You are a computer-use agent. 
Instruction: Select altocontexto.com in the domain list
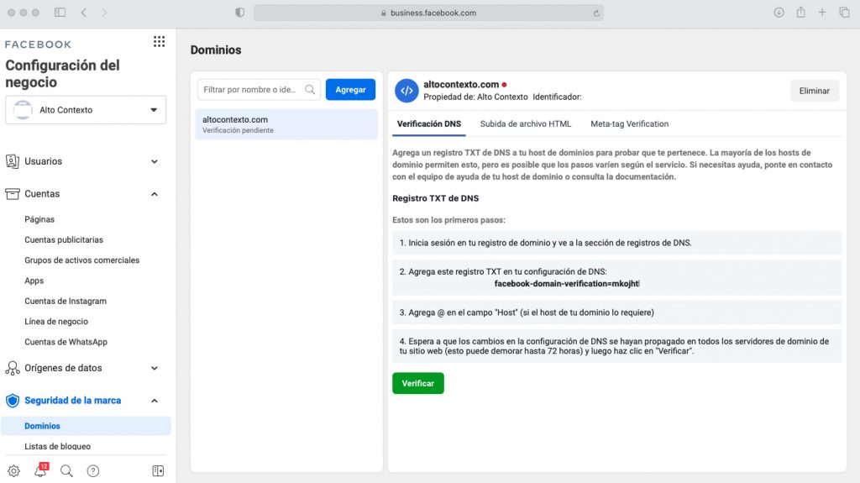click(286, 124)
